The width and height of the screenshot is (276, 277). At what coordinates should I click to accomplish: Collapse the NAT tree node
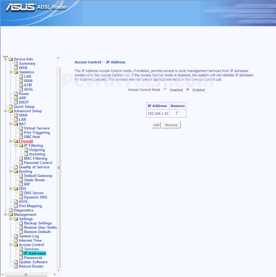pos(11,124)
